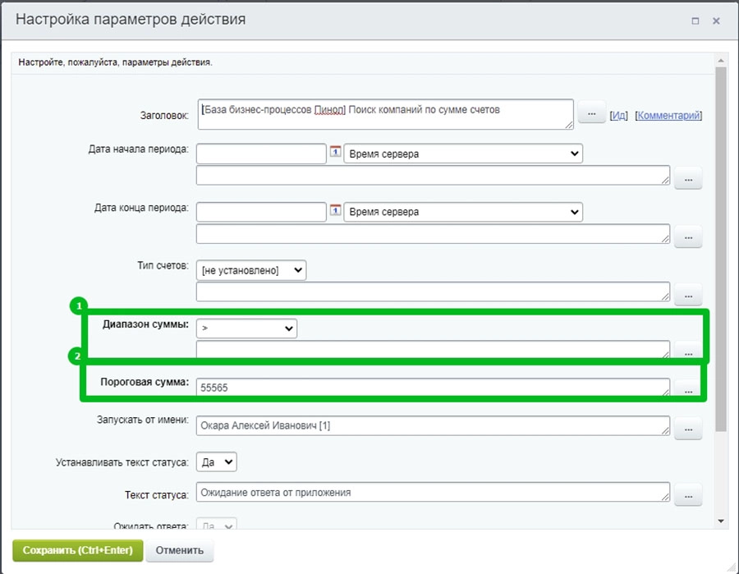
Task: Click calendar icon next to Дата начала периода
Action: click(x=335, y=153)
